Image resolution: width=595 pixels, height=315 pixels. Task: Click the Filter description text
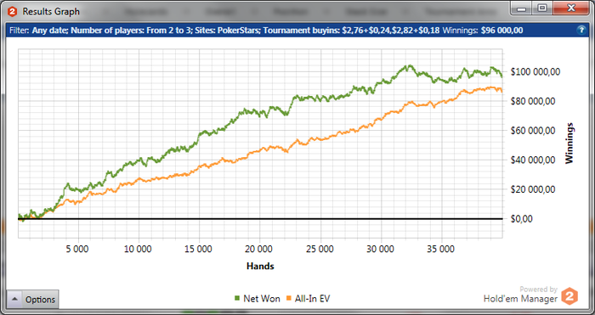coord(224,31)
